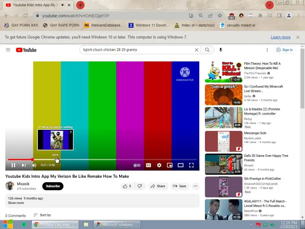Viewport: 305px width, 229px height.
Task: Open Gafa 3D Game Over video title
Action: click(266, 158)
